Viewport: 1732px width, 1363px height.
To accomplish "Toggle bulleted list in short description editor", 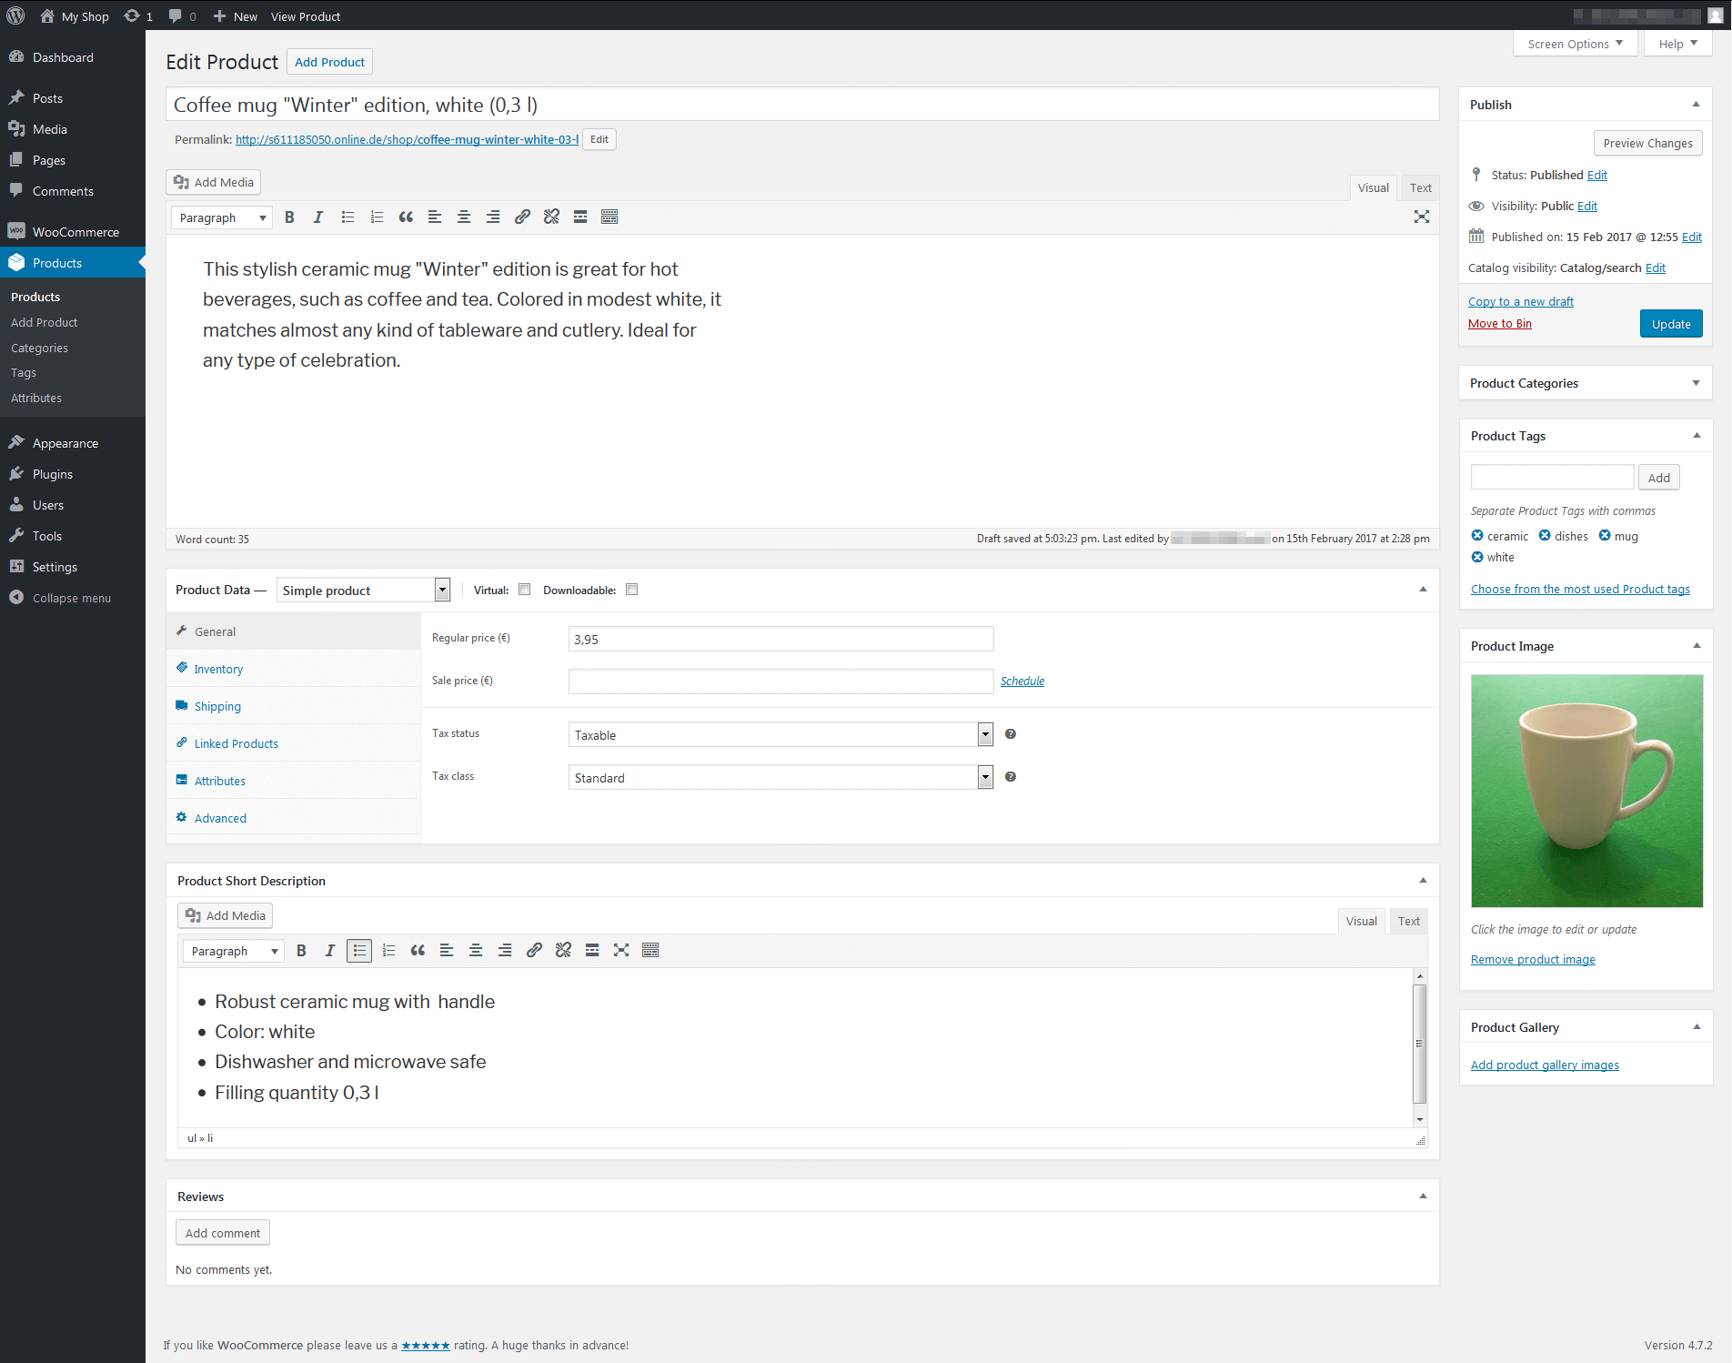I will pyautogui.click(x=359, y=950).
